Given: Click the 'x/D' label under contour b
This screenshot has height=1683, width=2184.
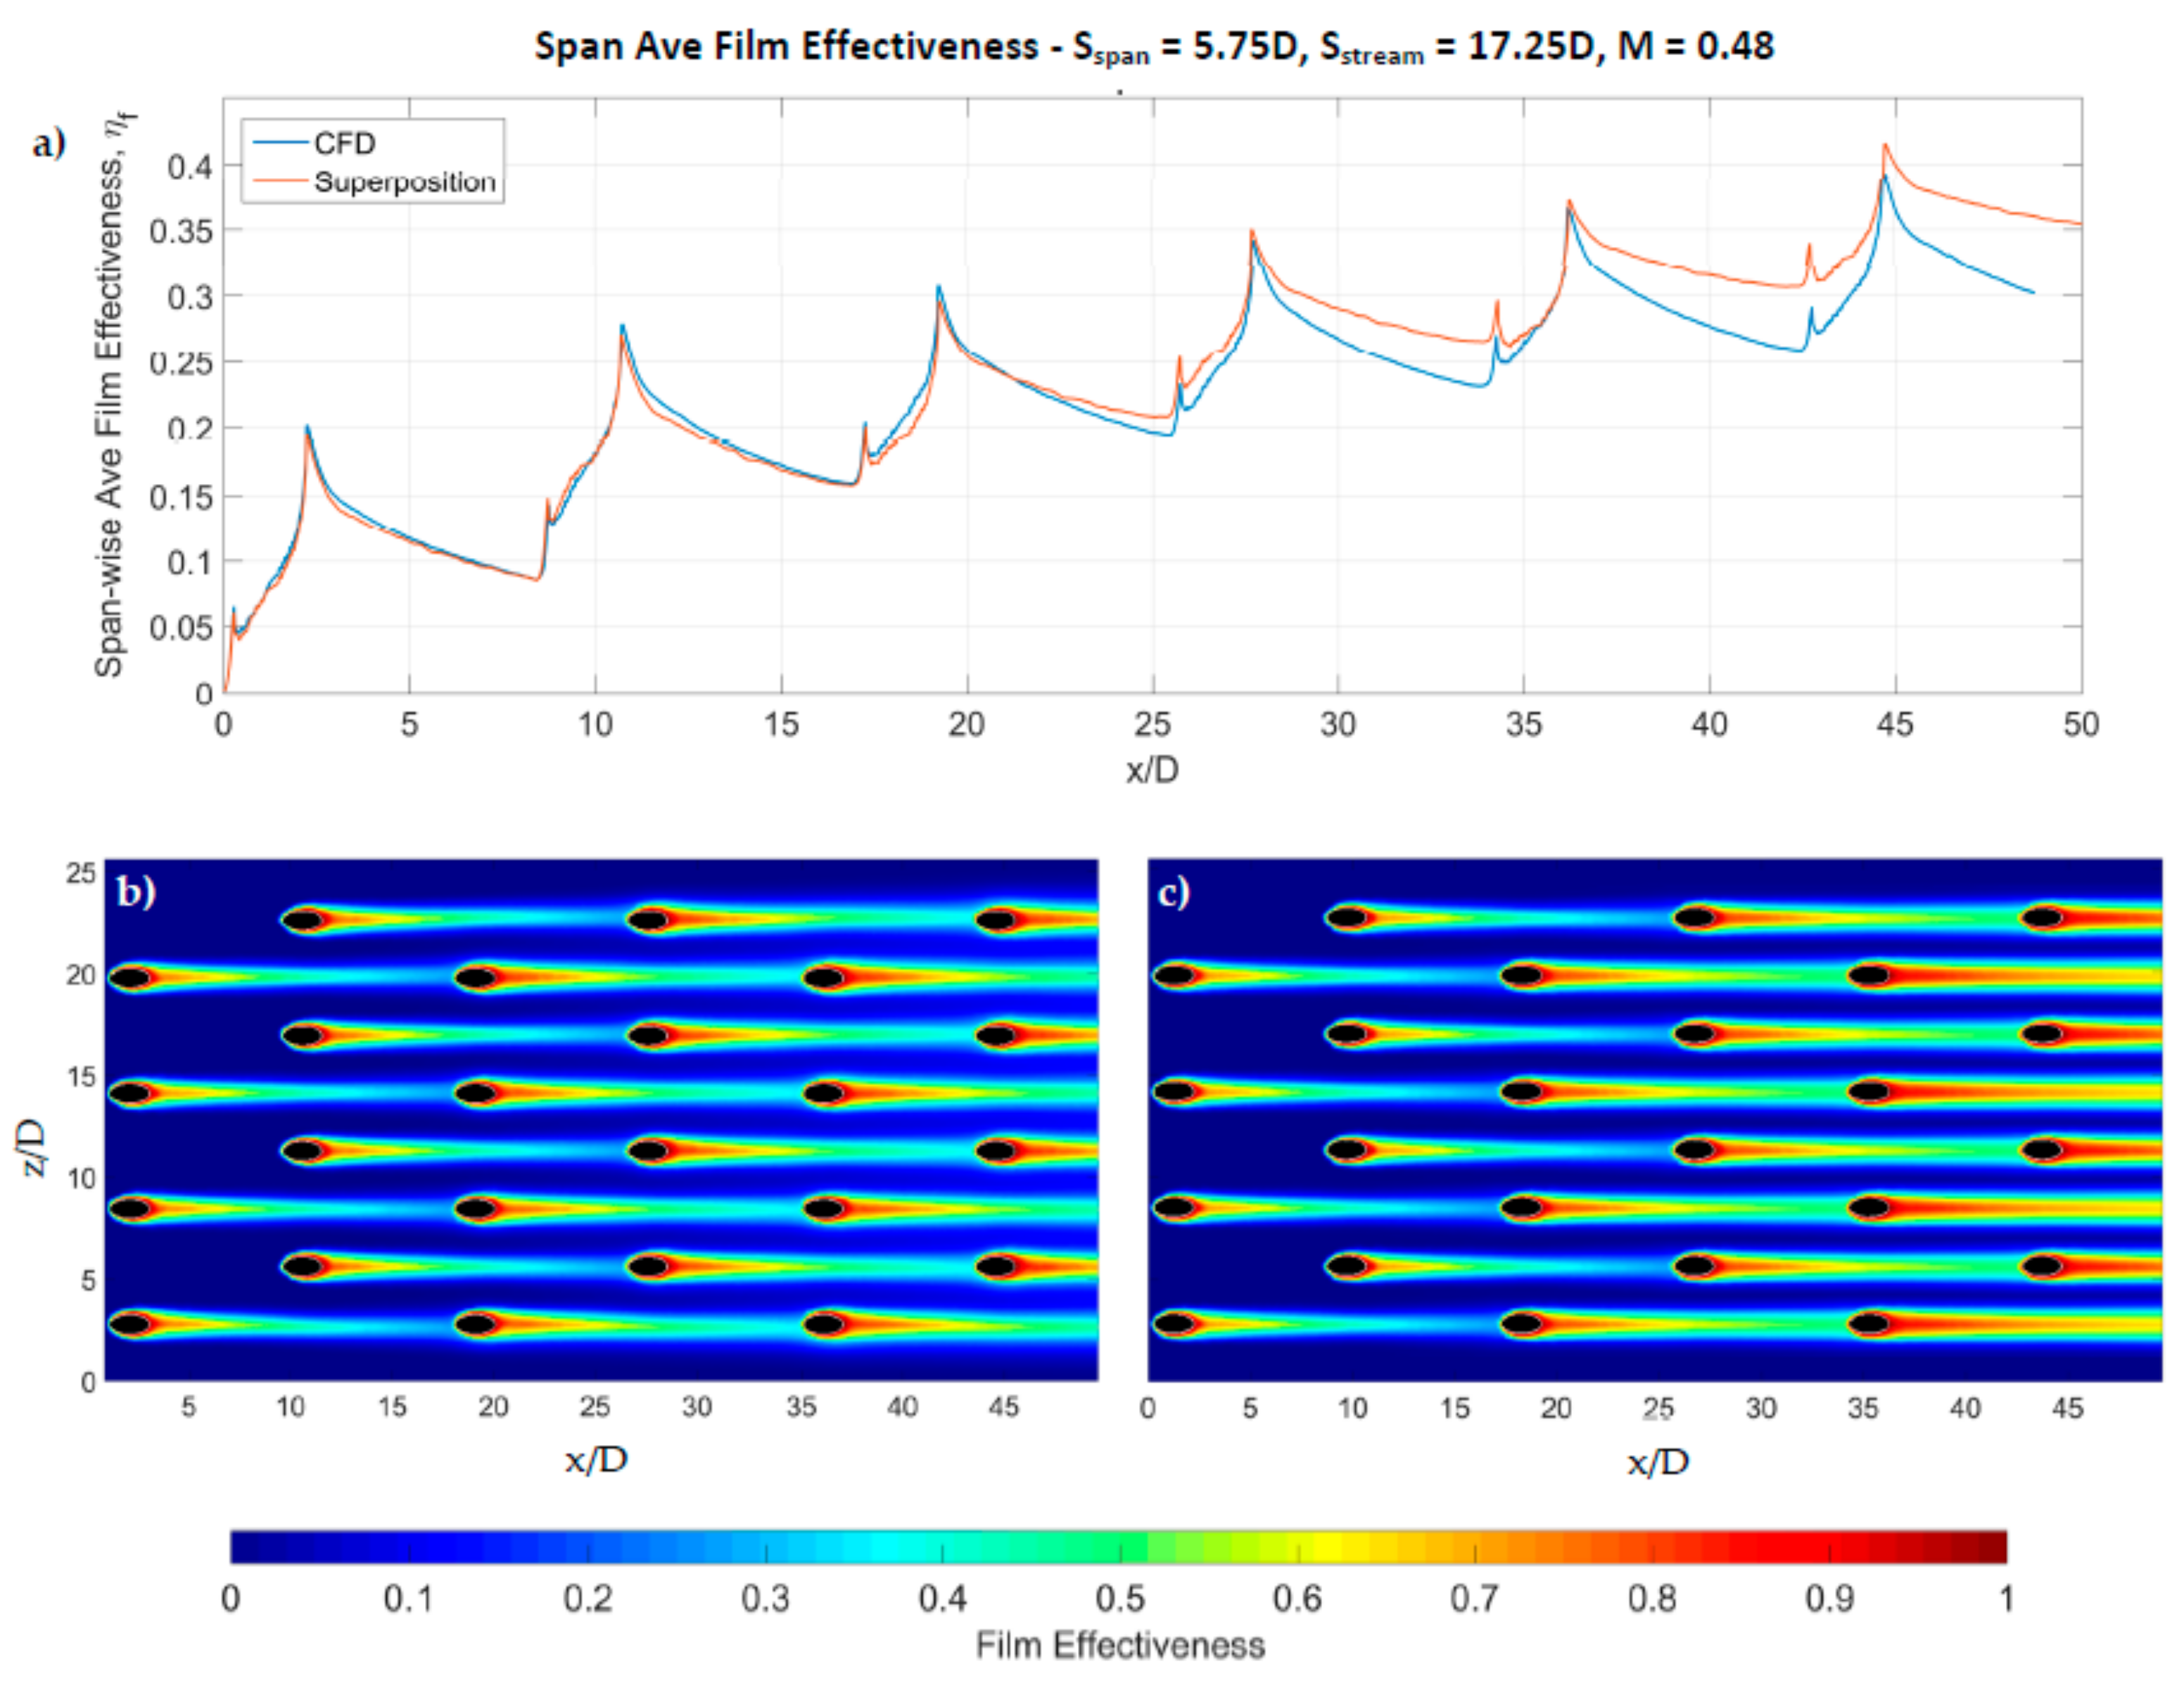Looking at the screenshot, I should tap(597, 1460).
